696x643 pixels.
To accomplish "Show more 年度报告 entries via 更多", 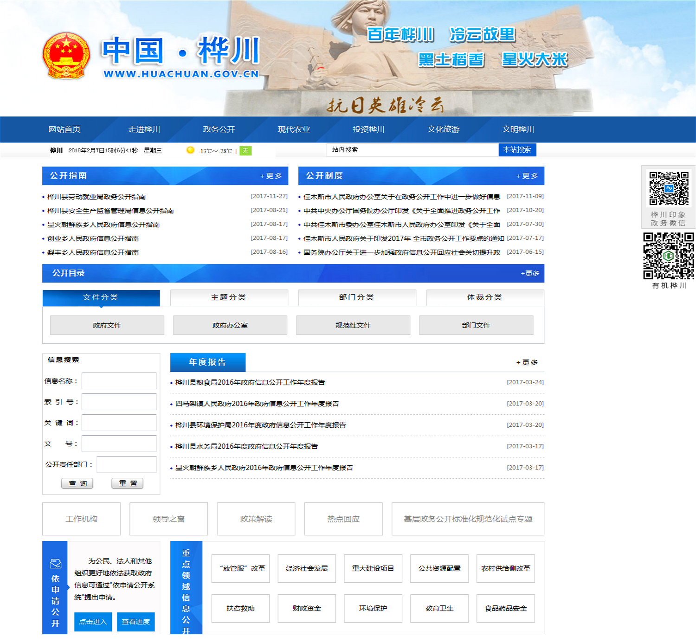I will pos(527,362).
